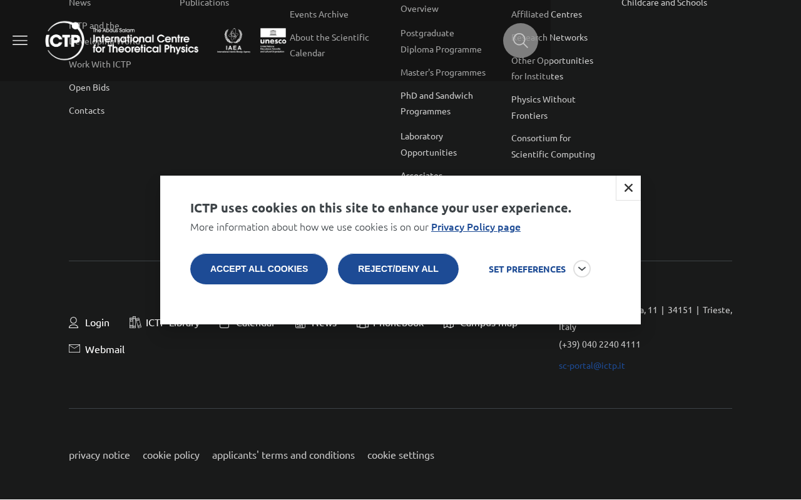Open the cookie settings footer link
801x500 pixels.
coord(400,455)
